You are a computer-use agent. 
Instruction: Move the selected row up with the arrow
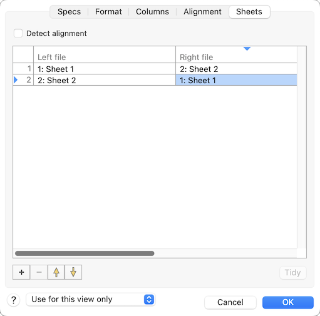point(56,272)
